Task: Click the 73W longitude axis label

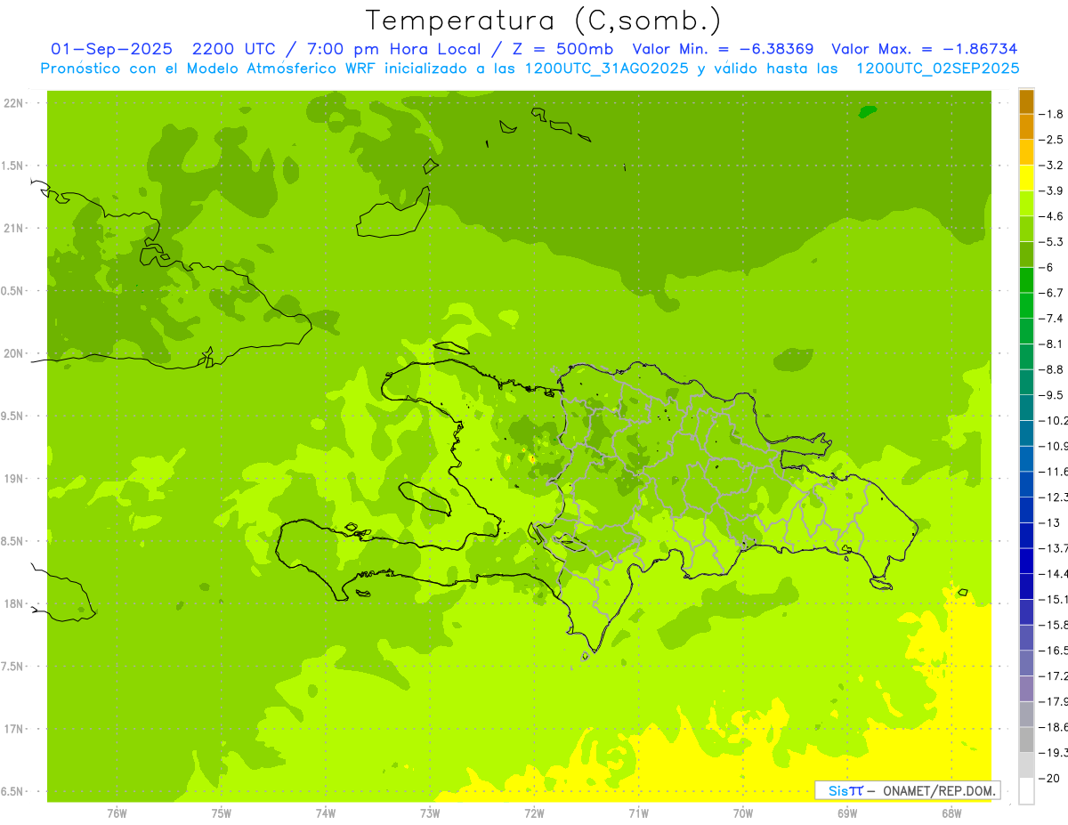Action: click(x=430, y=813)
